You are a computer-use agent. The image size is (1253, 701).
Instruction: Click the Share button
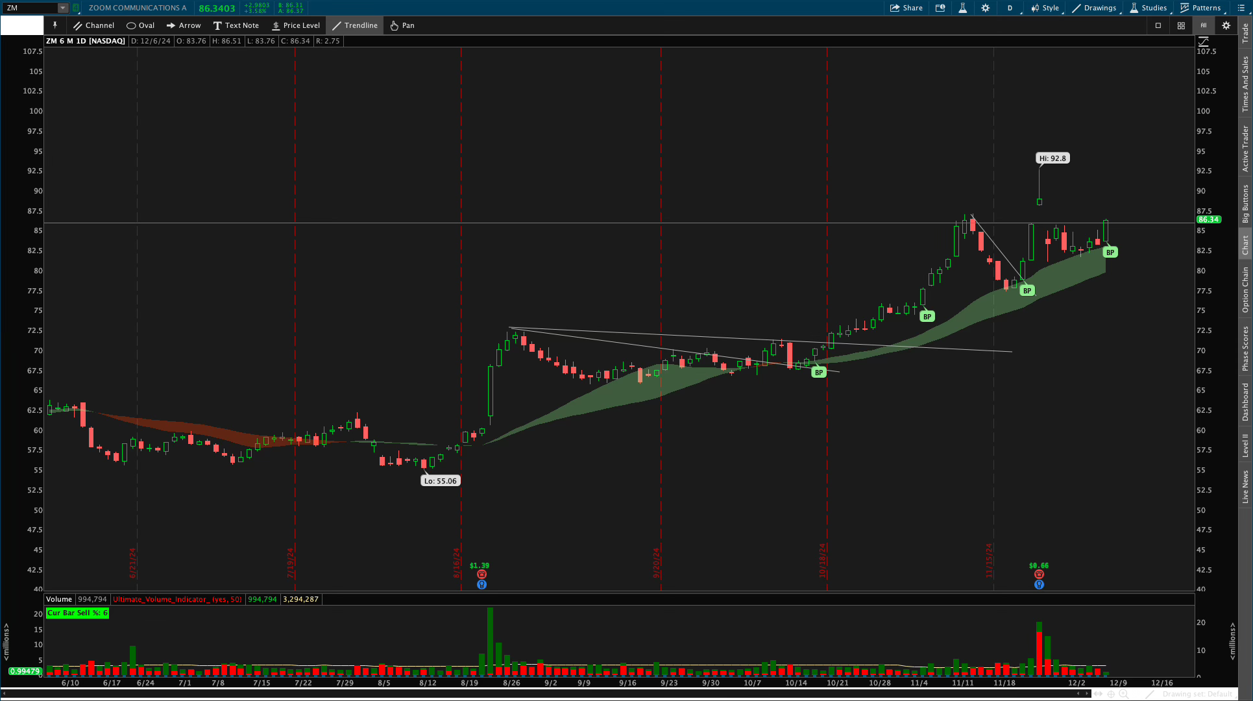coord(906,8)
